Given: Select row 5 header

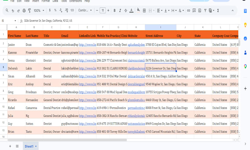Looking at the screenshot, I should pyautogui.click(x=4, y=67).
